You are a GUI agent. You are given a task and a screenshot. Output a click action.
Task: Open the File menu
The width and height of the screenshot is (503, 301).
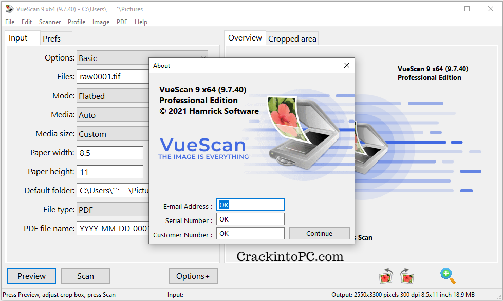10,22
